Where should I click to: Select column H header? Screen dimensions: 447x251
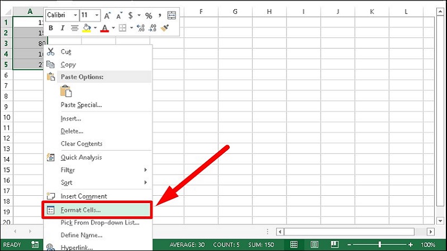coord(269,12)
